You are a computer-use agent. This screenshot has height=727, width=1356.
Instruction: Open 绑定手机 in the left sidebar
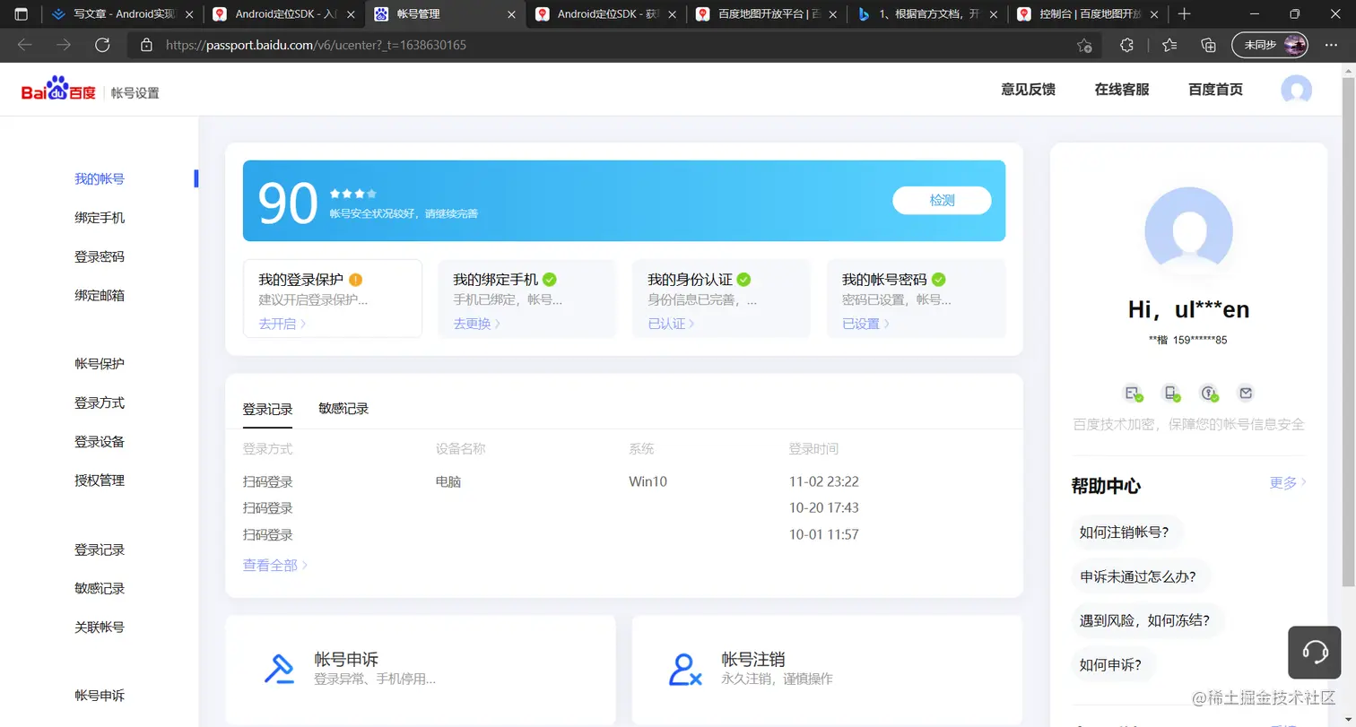(100, 218)
